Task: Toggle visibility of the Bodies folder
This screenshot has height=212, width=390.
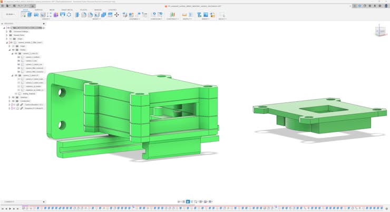Action: click(x=13, y=50)
